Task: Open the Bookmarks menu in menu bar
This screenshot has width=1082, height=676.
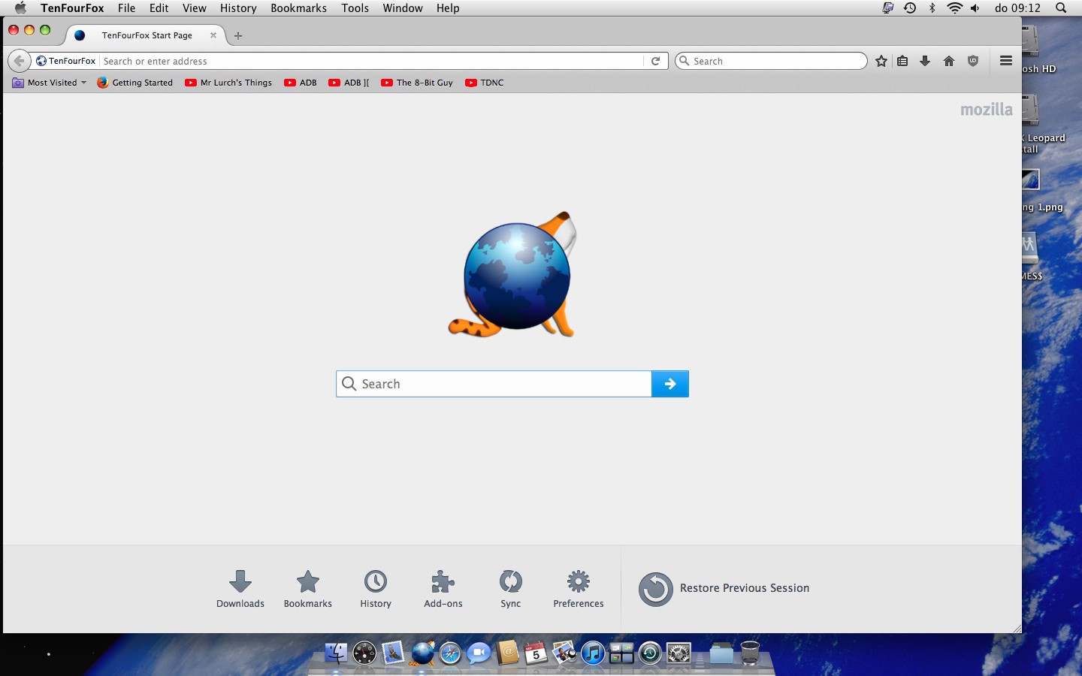Action: point(298,8)
